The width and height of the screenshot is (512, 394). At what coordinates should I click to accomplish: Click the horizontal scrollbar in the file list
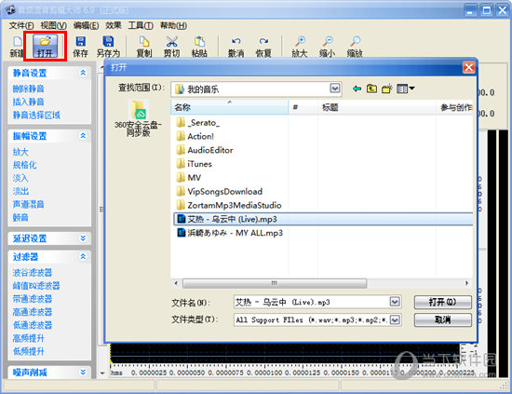click(x=275, y=283)
